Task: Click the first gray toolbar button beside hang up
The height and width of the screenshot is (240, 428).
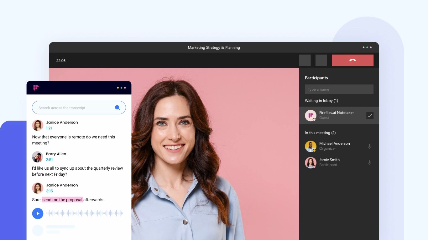Action: (x=305, y=60)
